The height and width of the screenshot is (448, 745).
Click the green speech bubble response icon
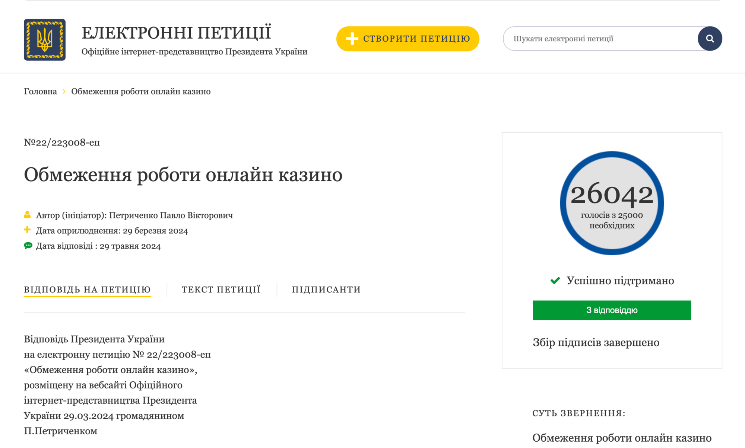pos(27,245)
